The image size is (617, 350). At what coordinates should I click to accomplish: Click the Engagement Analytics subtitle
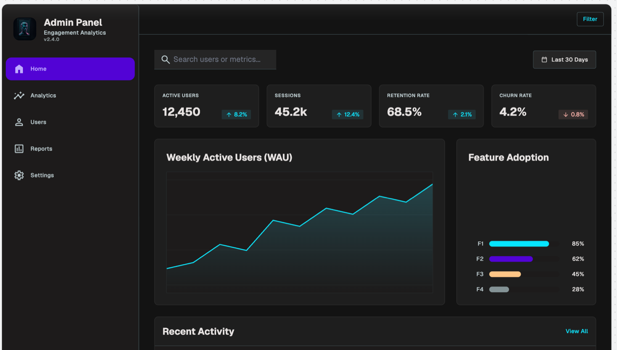point(75,33)
